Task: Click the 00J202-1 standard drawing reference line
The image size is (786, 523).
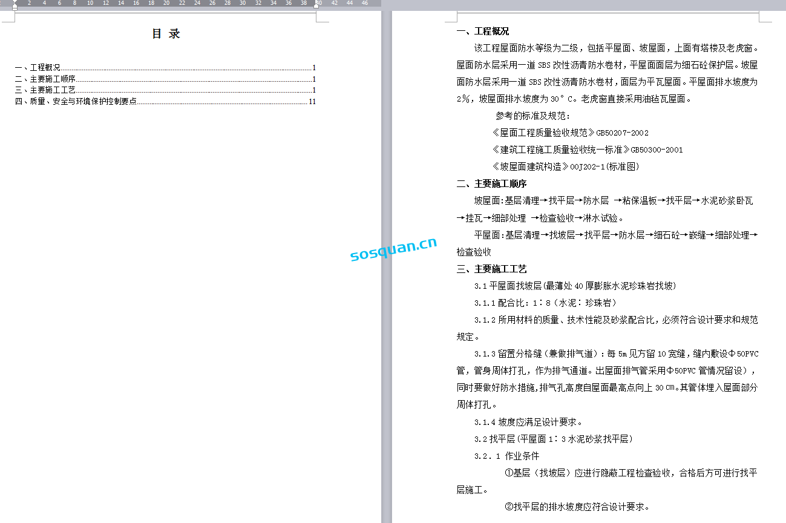Action: pos(566,166)
